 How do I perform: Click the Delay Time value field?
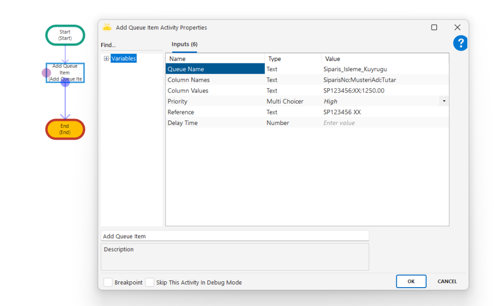383,123
